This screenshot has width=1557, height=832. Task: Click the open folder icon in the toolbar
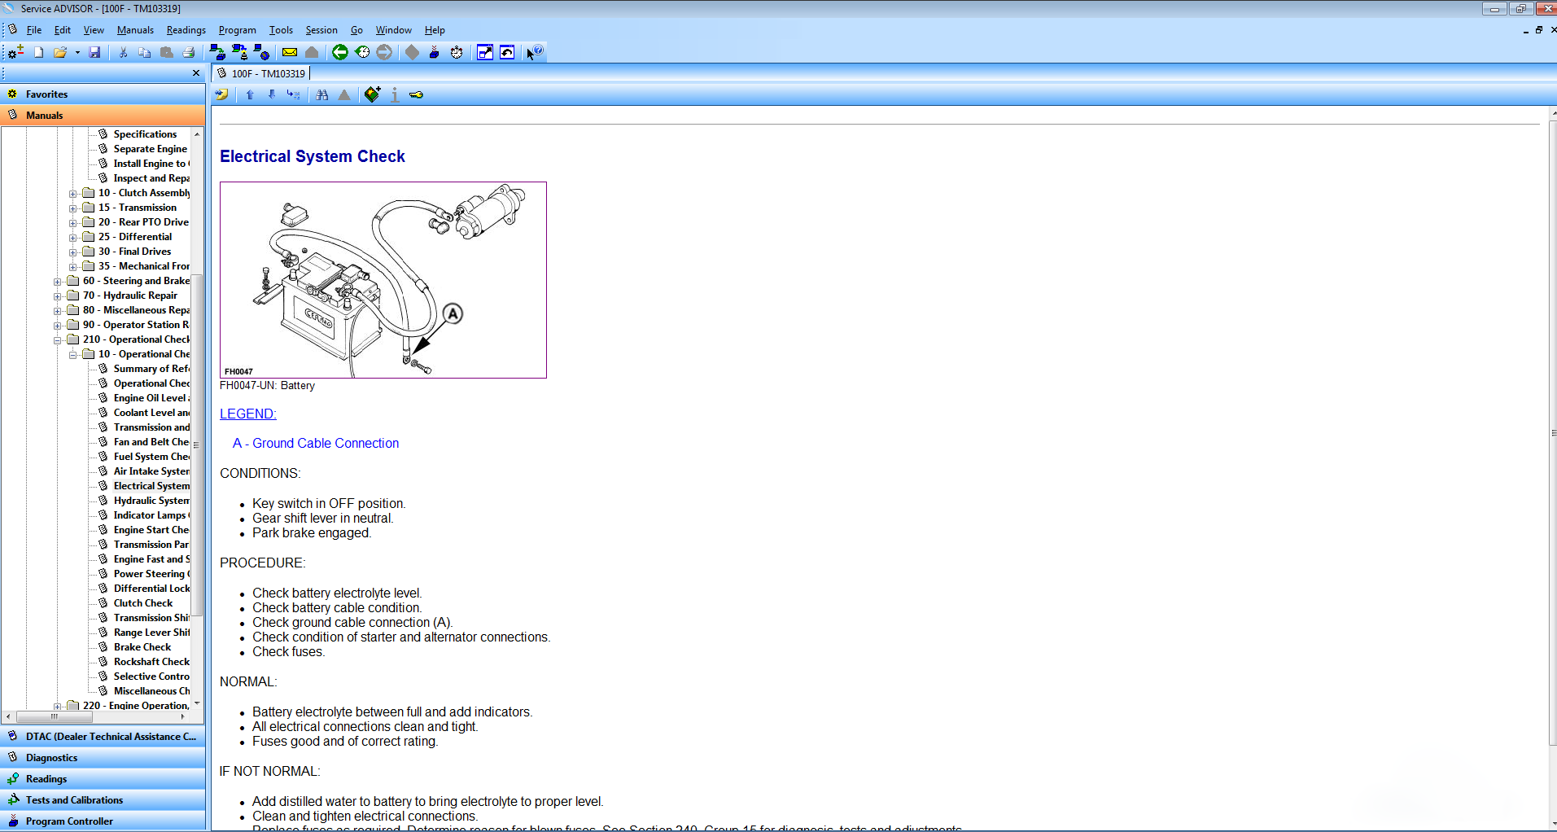[x=60, y=52]
